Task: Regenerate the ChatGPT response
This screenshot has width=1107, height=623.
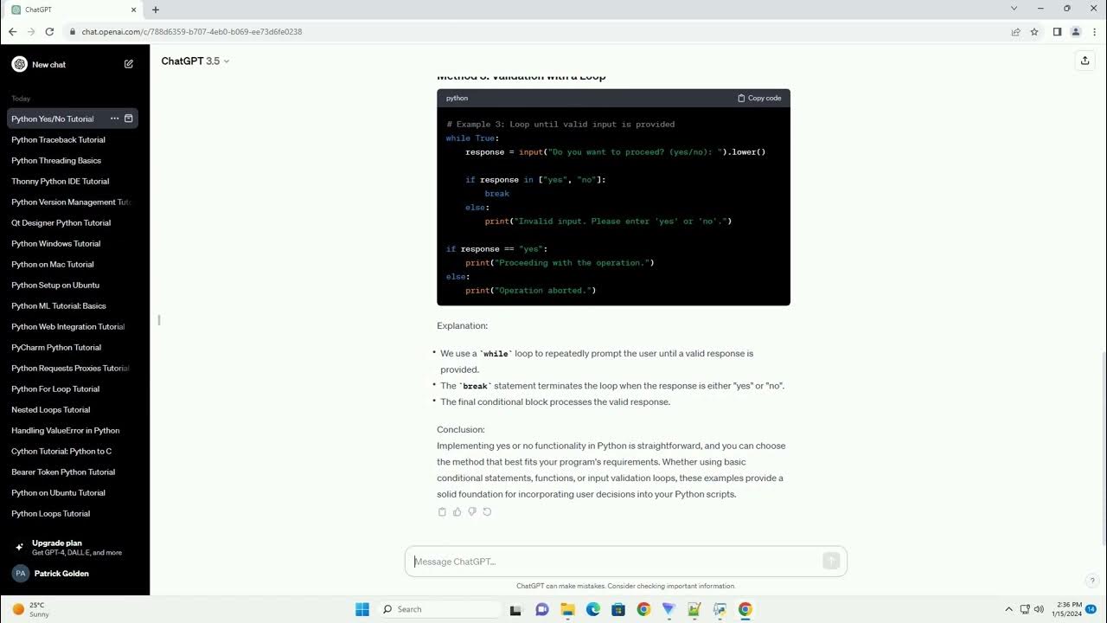Action: coord(487,511)
